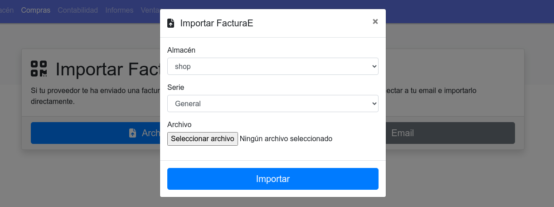The width and height of the screenshot is (554, 207).
Task: Click the file upload icon in modal header
Action: [x=171, y=23]
